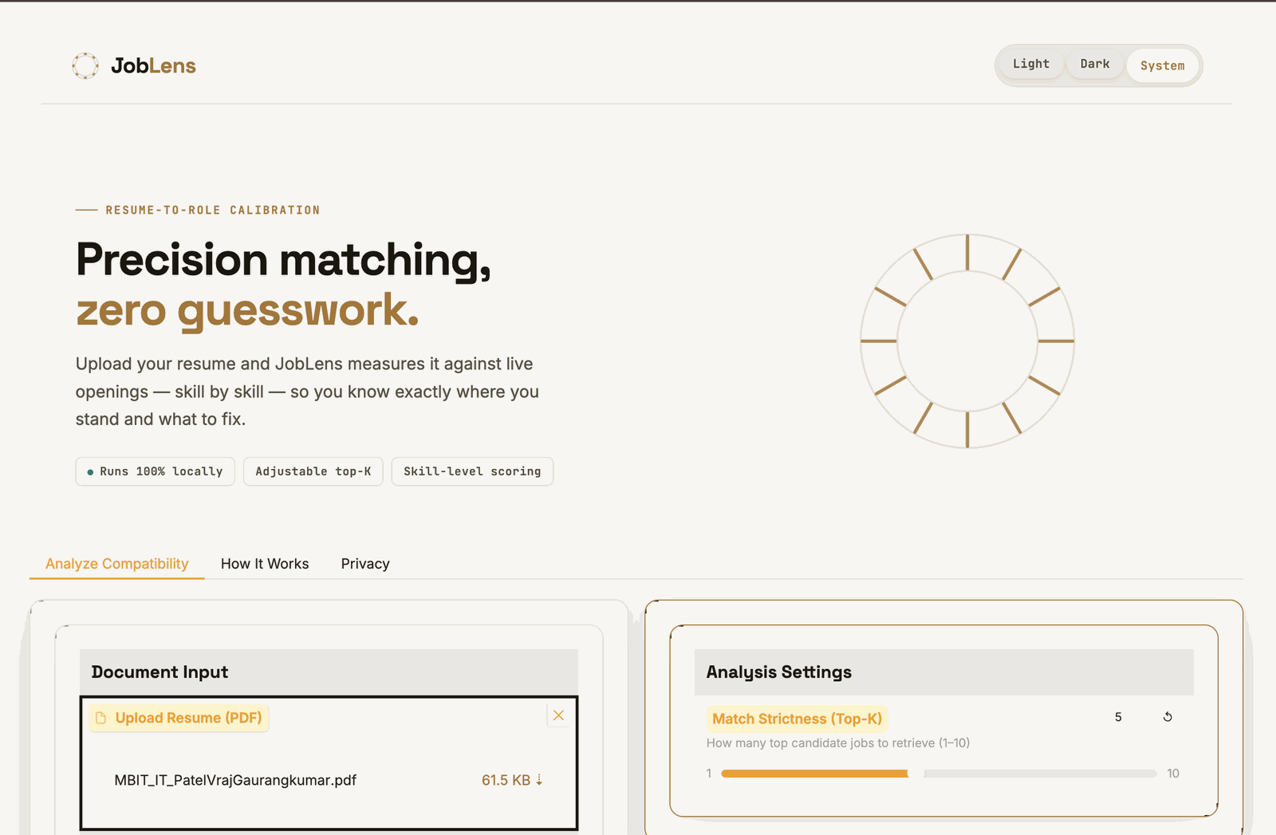
Task: Click the slider maximum label 10
Action: point(1172,774)
